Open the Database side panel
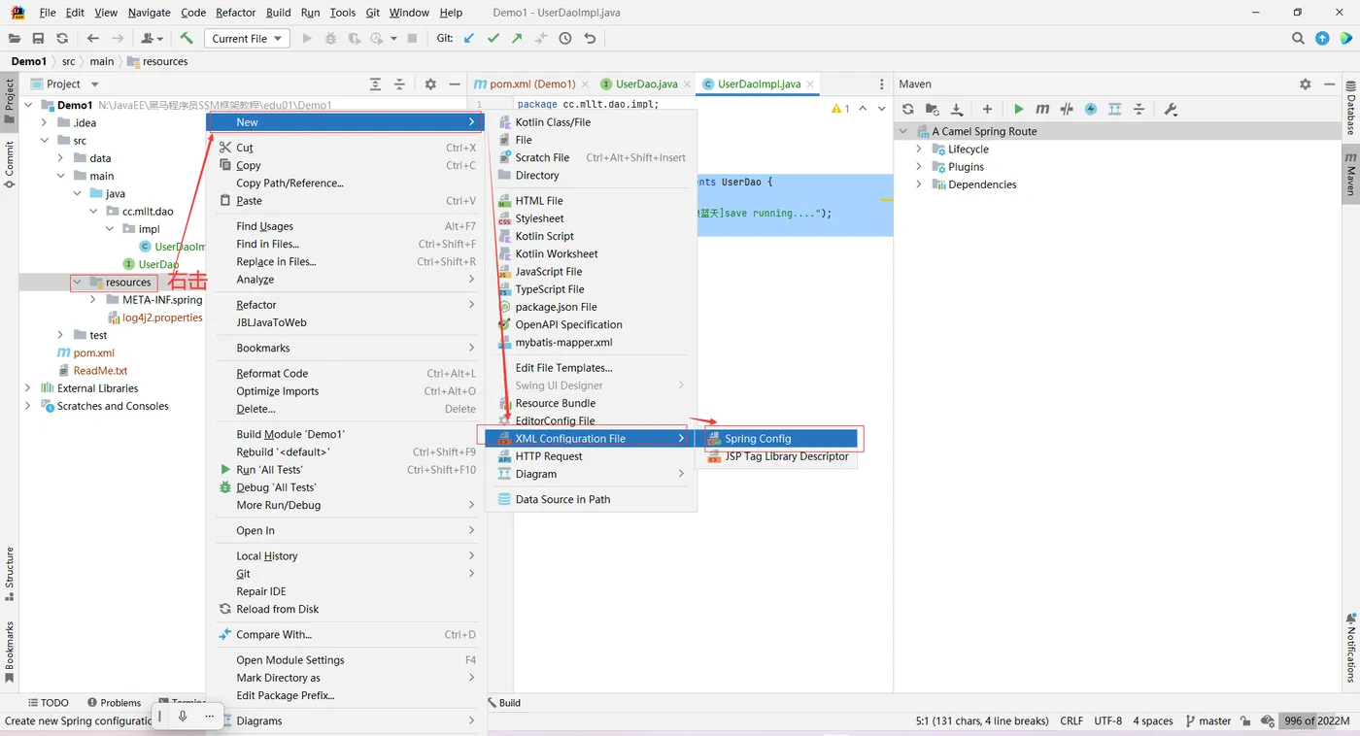The width and height of the screenshot is (1360, 736). [1350, 109]
